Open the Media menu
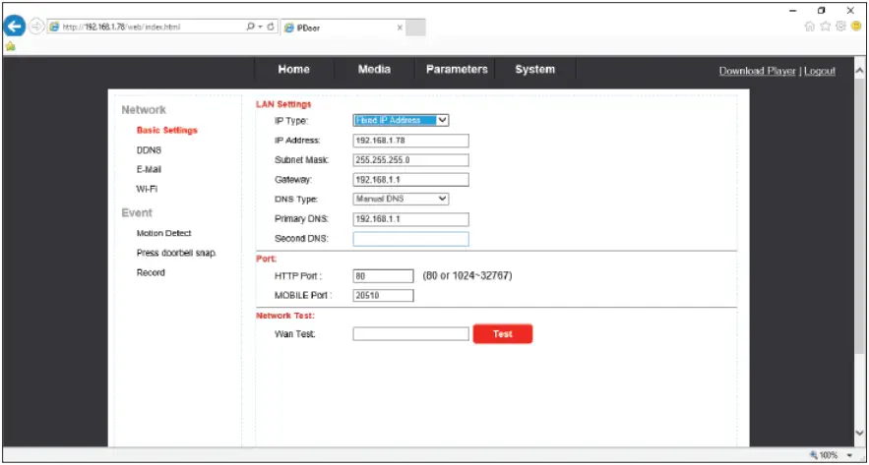Viewport: 869px width, 465px height. (374, 70)
